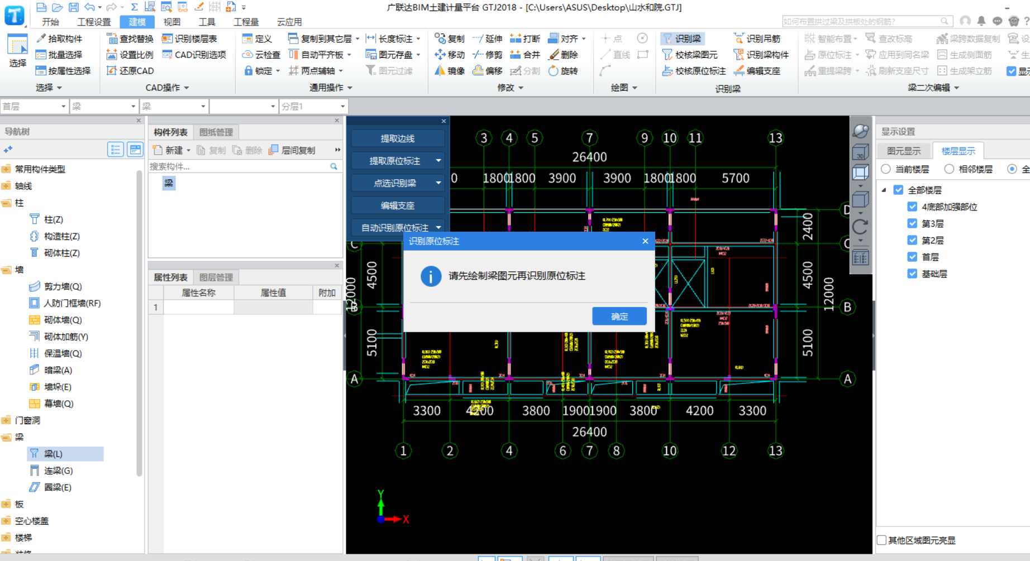Collapse the 全部楼层 tree node
The image size is (1030, 561).
(884, 190)
